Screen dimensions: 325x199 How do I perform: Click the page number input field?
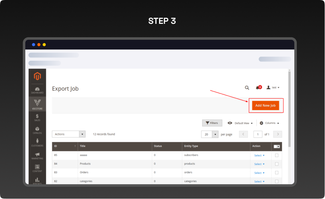point(258,134)
